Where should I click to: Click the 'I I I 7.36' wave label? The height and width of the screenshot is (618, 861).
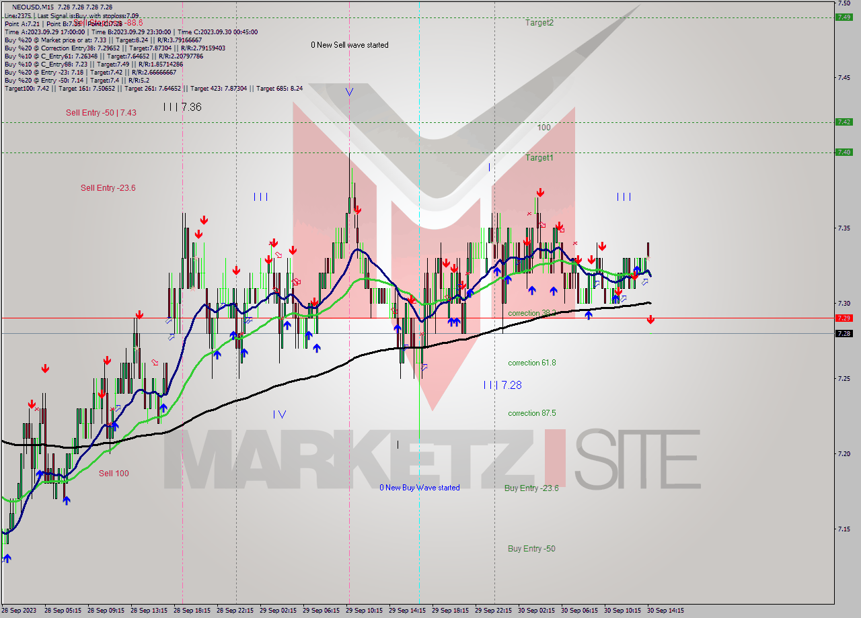click(x=182, y=107)
